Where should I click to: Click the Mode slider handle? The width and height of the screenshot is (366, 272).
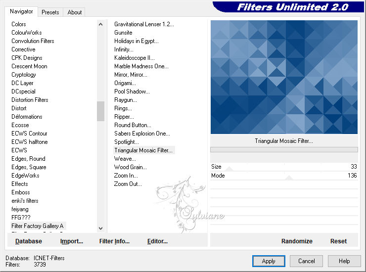[289, 178]
